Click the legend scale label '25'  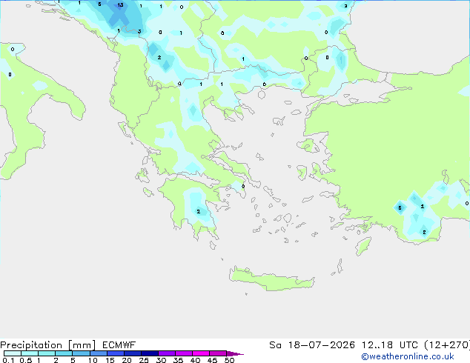[x=144, y=360]
